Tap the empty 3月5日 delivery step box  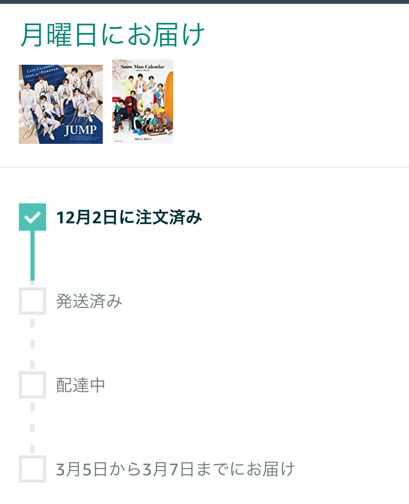click(x=33, y=469)
